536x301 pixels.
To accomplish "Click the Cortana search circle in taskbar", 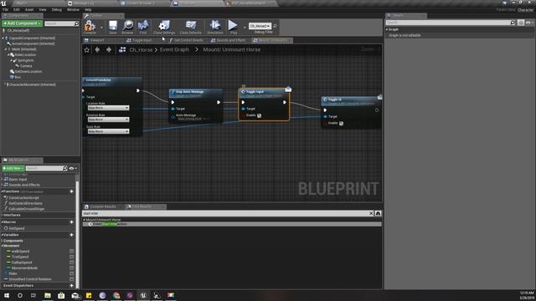I will point(20,295).
